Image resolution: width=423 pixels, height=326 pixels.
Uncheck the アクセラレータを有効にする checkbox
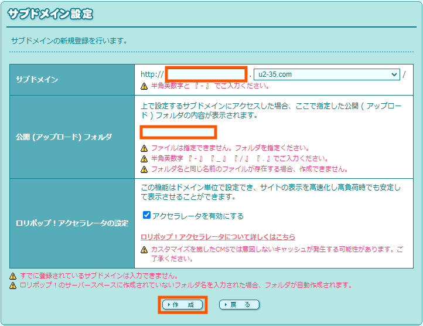147,215
